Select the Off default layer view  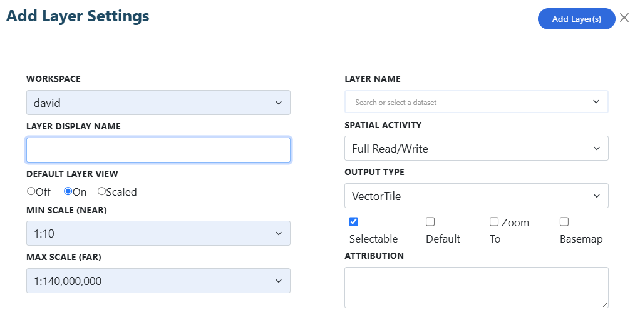(x=31, y=191)
